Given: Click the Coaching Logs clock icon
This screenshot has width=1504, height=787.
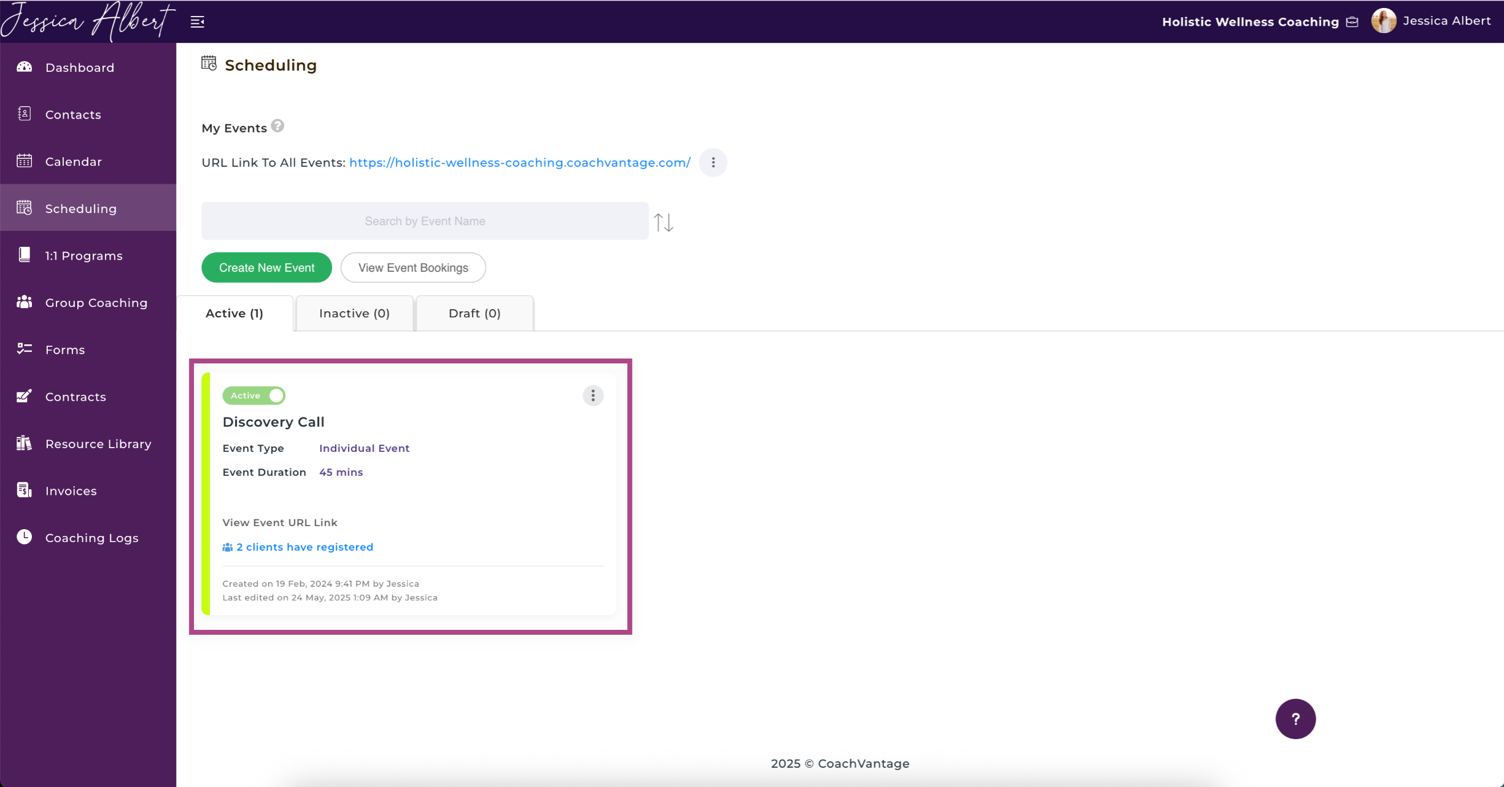Looking at the screenshot, I should point(25,537).
